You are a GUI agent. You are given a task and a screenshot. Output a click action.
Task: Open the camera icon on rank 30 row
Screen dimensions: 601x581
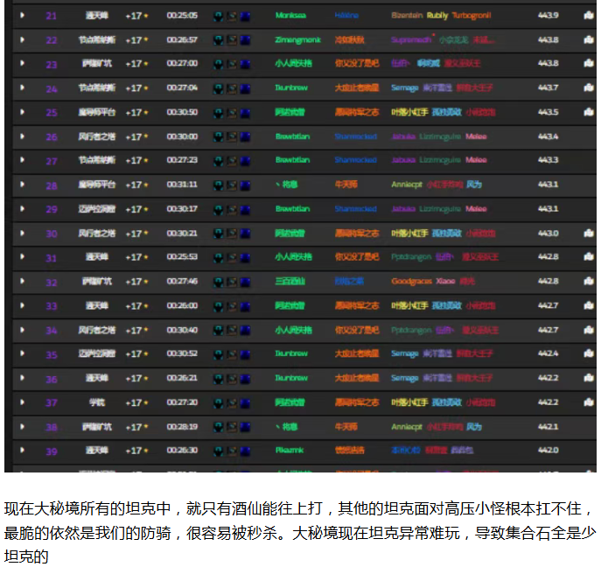tap(588, 233)
